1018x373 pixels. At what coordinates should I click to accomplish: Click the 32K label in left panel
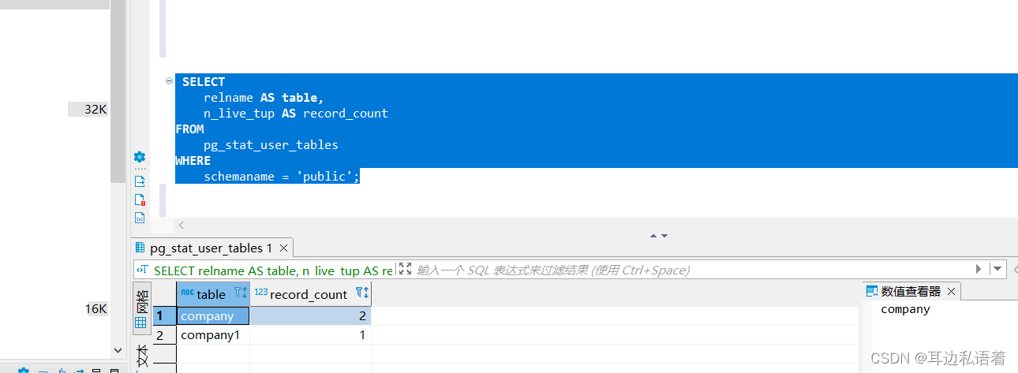(95, 110)
